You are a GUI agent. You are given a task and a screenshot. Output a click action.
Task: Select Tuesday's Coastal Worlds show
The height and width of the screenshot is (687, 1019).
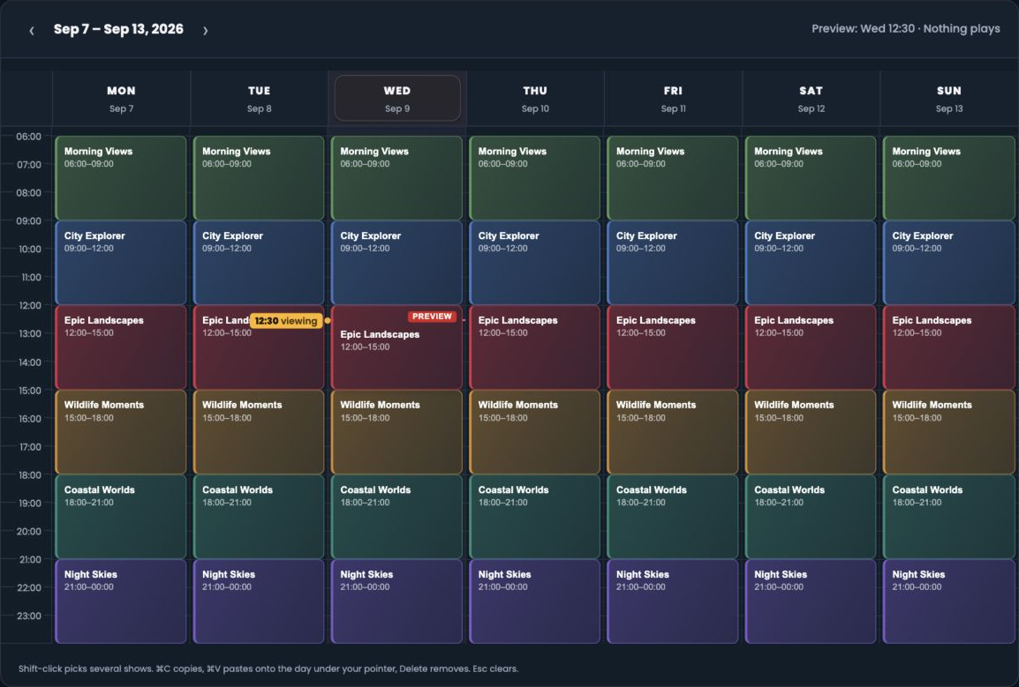click(259, 517)
